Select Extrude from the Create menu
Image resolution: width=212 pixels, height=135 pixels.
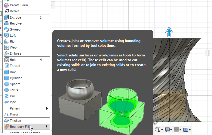[16, 17]
